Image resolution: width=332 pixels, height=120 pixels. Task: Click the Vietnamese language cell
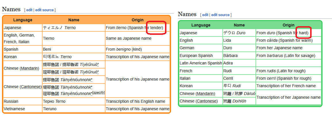(23, 109)
